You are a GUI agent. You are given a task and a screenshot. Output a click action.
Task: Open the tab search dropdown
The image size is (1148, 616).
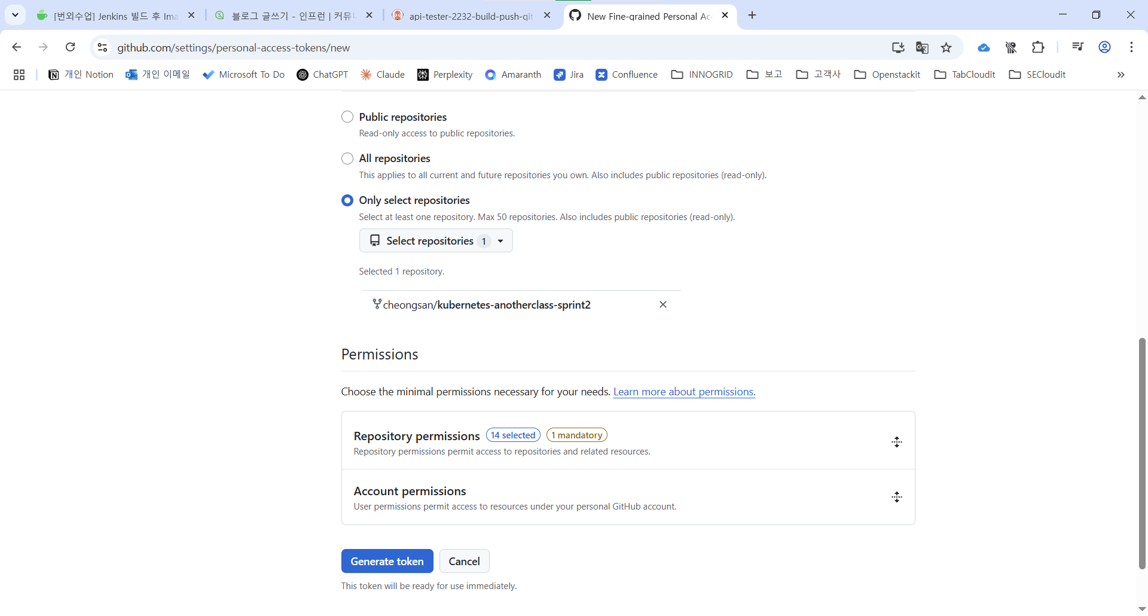[16, 15]
